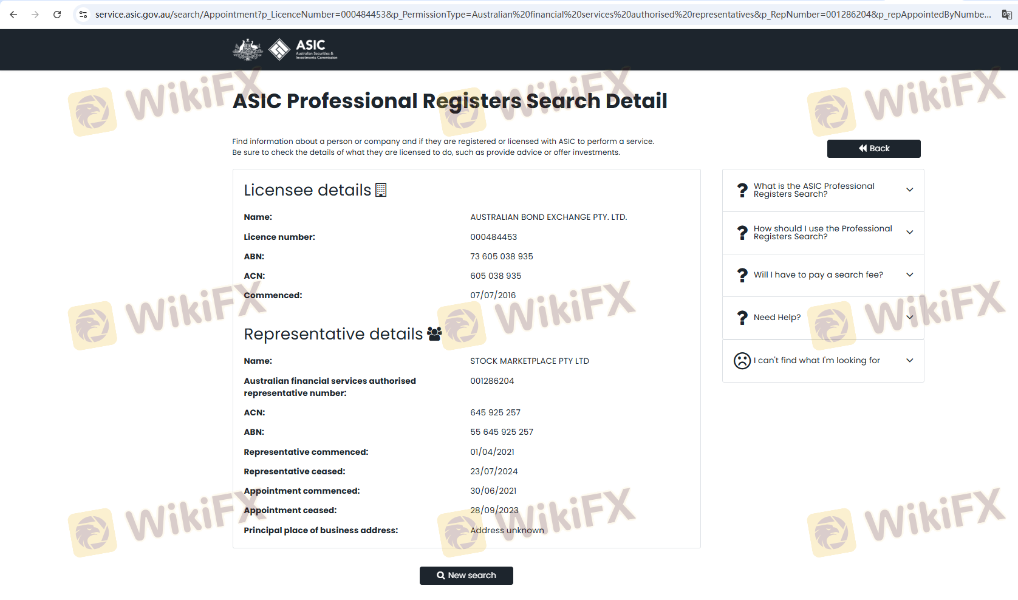
Task: Go back with the browser back arrow
Action: coord(13,15)
